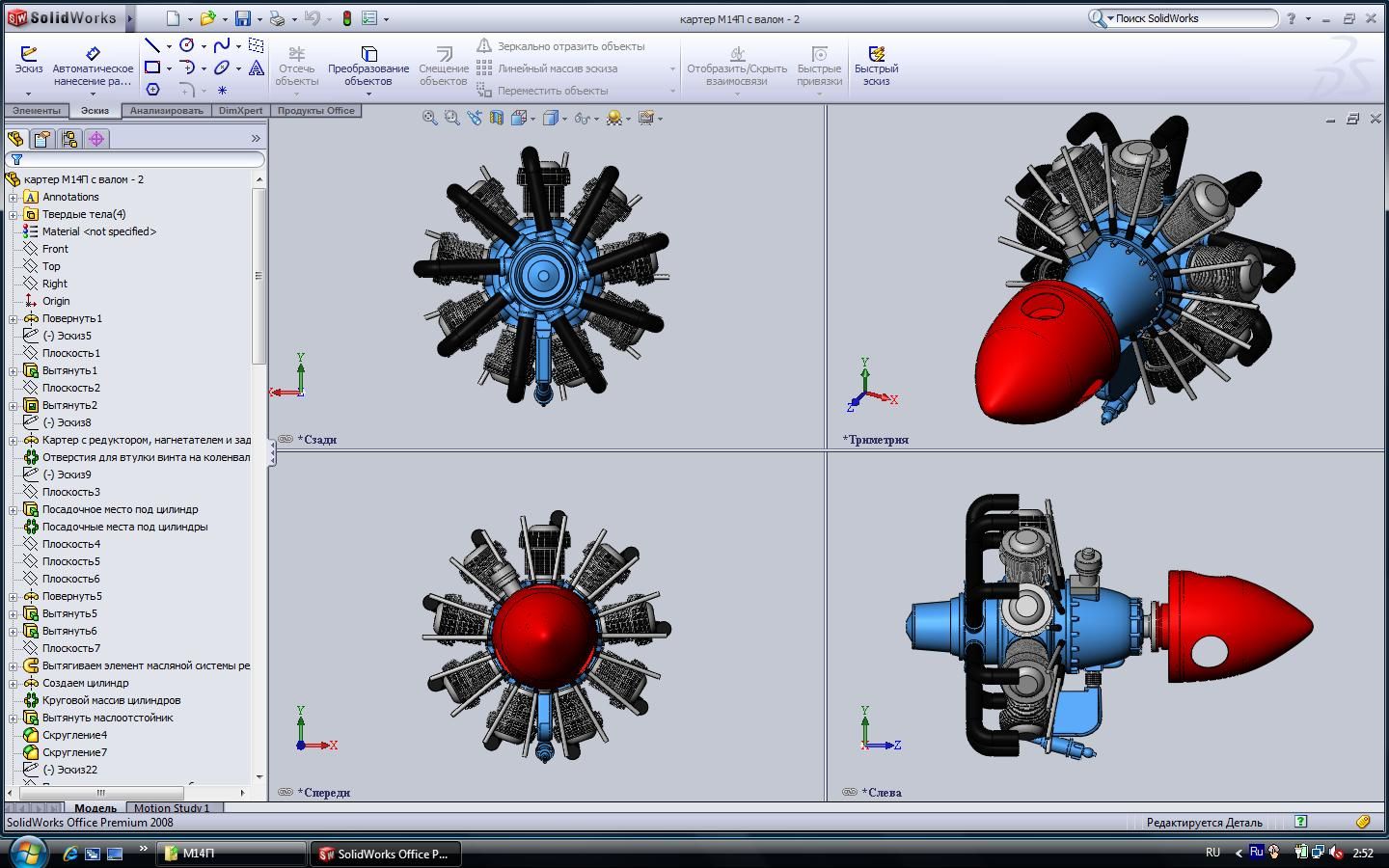Click the Save icon in the title toolbar
Viewport: 1389px width, 868px height.
tap(243, 18)
